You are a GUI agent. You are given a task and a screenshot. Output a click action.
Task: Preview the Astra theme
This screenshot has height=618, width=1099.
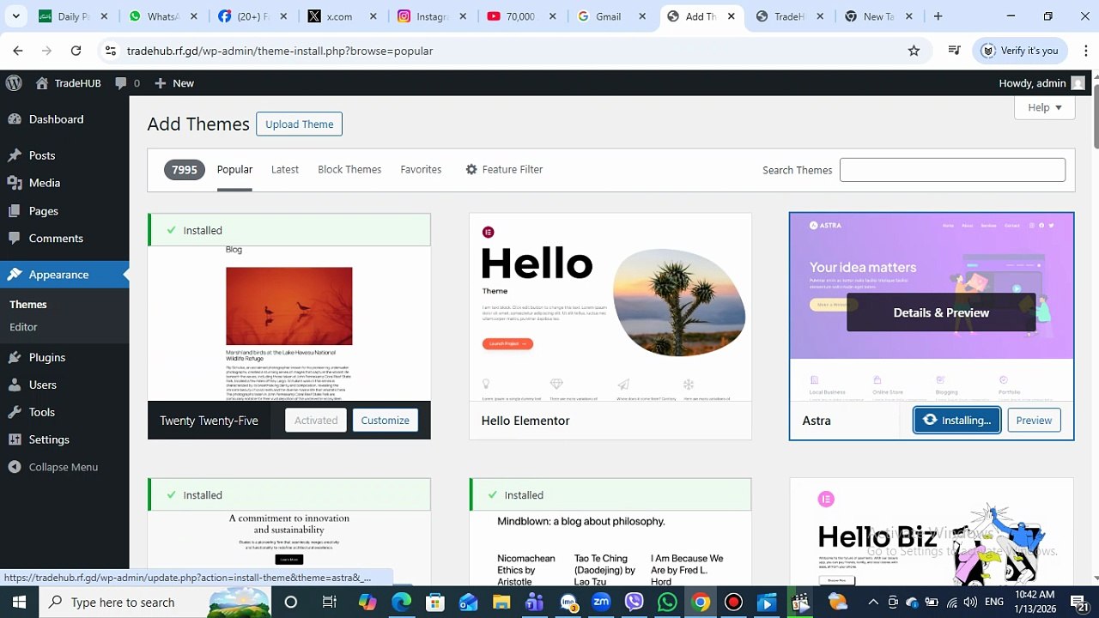(x=1034, y=421)
